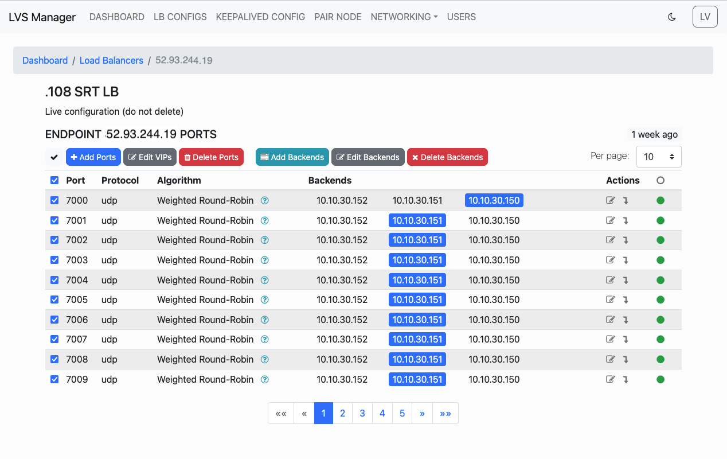Click Load Balancers breadcrumb link
This screenshot has width=727, height=459.
(111, 60)
